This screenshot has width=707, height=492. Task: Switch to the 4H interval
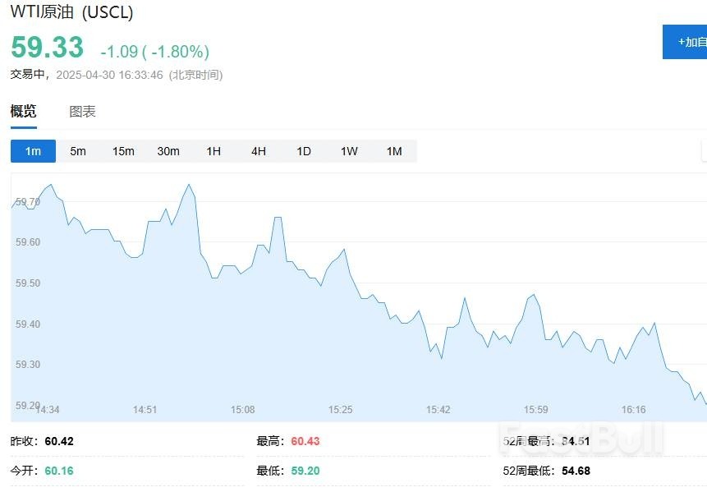259,151
